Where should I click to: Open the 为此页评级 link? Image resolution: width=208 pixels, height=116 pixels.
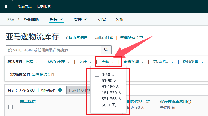coord(104,38)
